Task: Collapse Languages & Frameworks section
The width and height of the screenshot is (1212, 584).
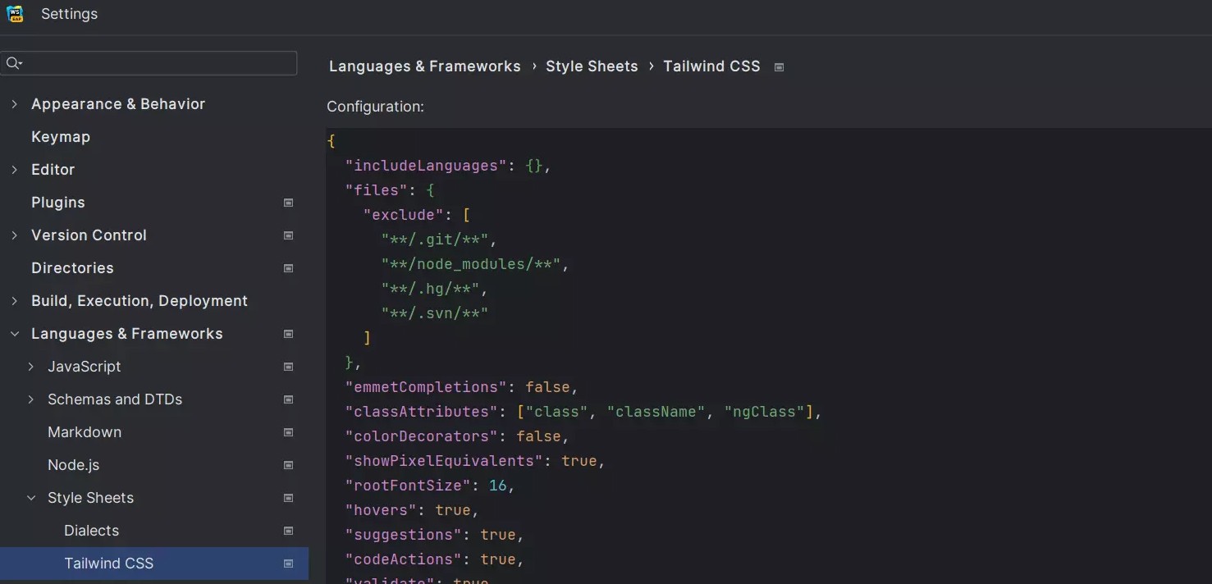Action: (14, 334)
